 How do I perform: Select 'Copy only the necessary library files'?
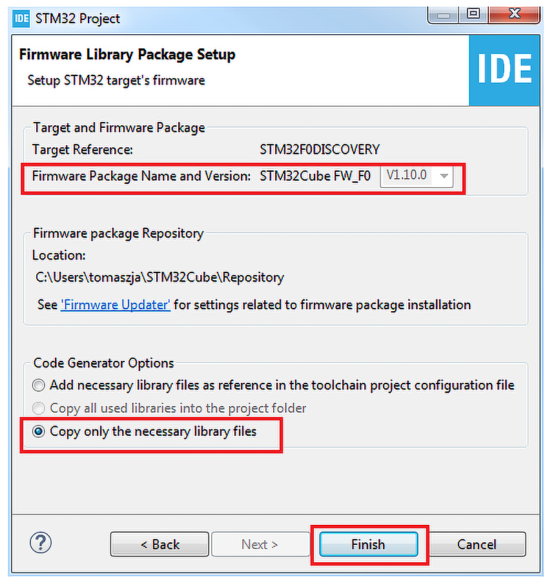click(x=39, y=431)
